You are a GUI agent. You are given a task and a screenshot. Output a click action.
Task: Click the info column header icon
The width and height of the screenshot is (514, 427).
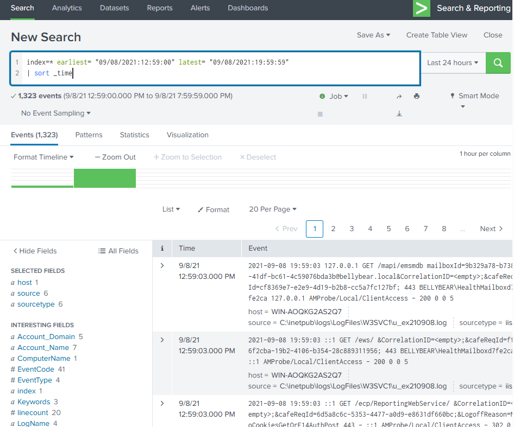click(x=162, y=248)
